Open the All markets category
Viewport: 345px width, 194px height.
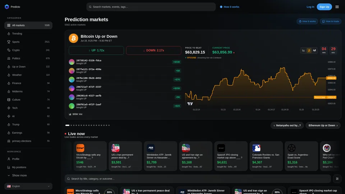point(28,25)
